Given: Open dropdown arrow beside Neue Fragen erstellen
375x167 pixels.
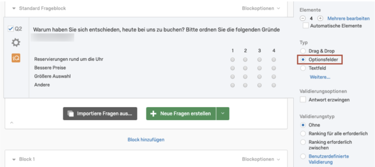Looking at the screenshot, I should (223, 114).
